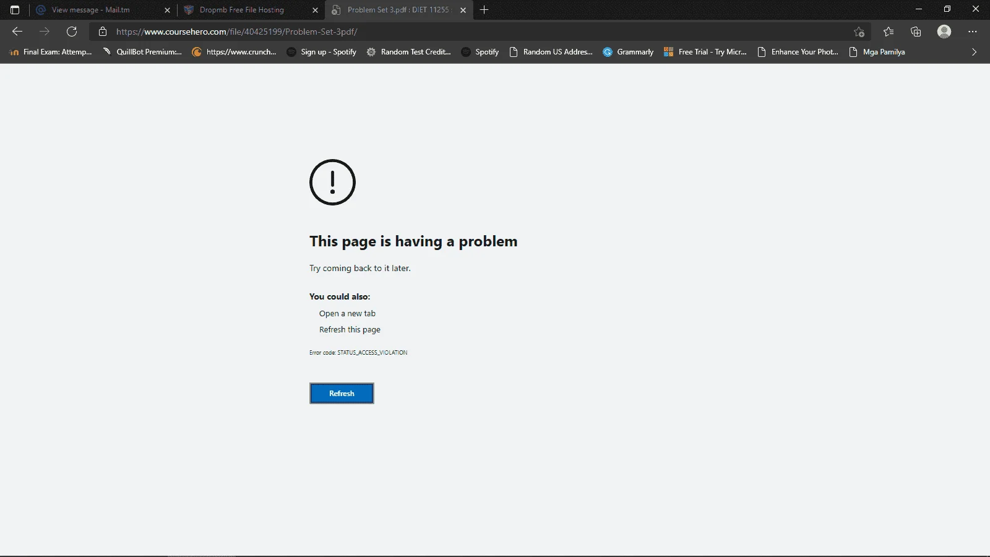Add this page to favorites star icon
Screen dimensions: 990x557
coord(859,32)
